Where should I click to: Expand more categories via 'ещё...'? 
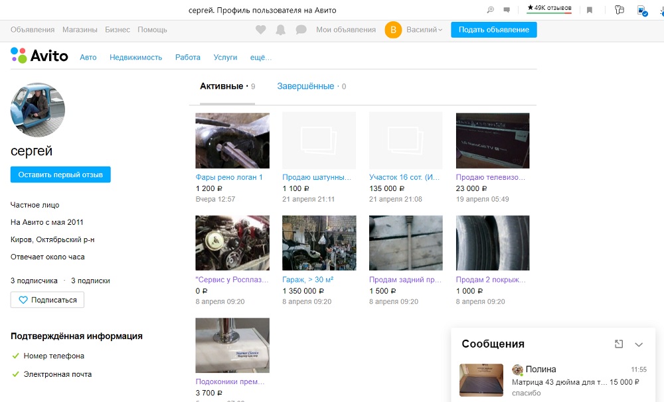click(x=260, y=58)
